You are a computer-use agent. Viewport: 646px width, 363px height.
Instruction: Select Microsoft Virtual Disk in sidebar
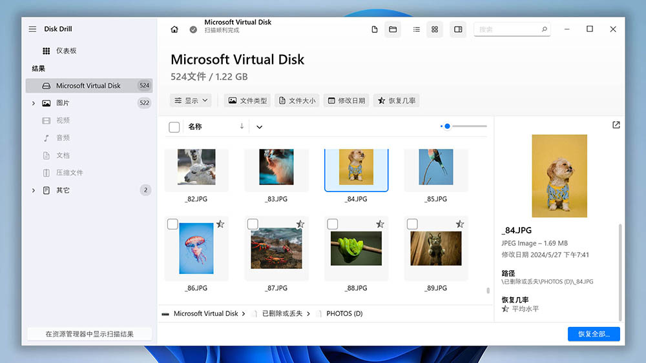(89, 86)
